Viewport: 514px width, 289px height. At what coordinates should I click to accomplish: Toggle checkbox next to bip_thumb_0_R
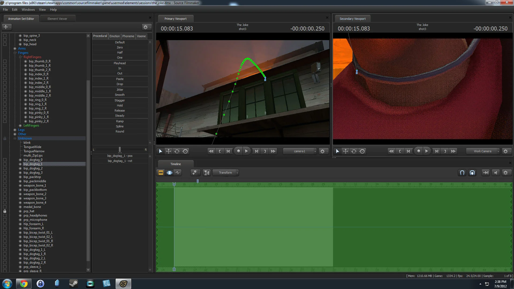(x=5, y=61)
